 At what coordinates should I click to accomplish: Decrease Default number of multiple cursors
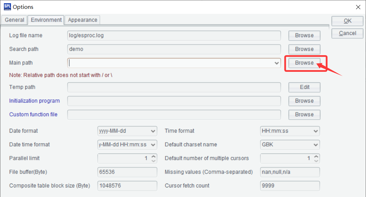316,161
